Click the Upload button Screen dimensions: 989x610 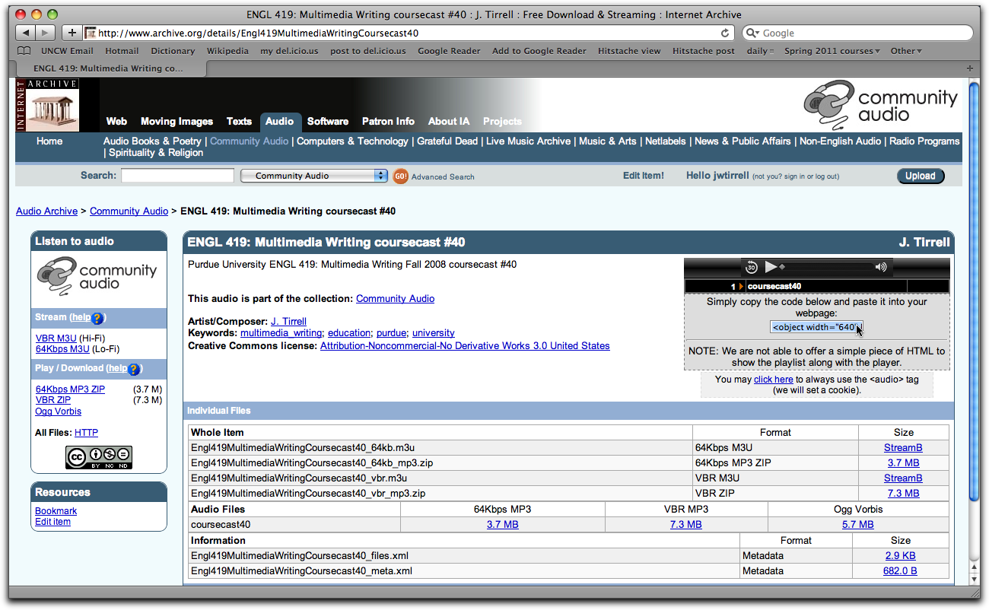[920, 176]
